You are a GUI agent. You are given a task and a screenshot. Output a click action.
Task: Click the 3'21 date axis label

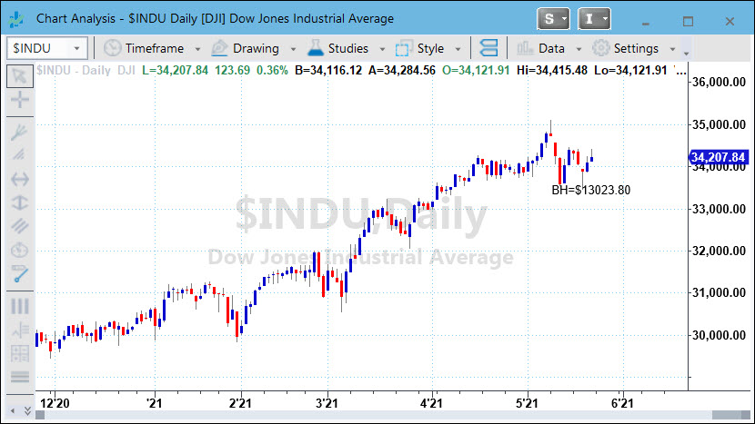point(327,403)
